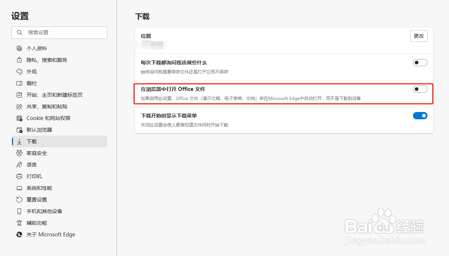Click the 位置 label text
Screen dimensions: 449x256
pos(146,36)
